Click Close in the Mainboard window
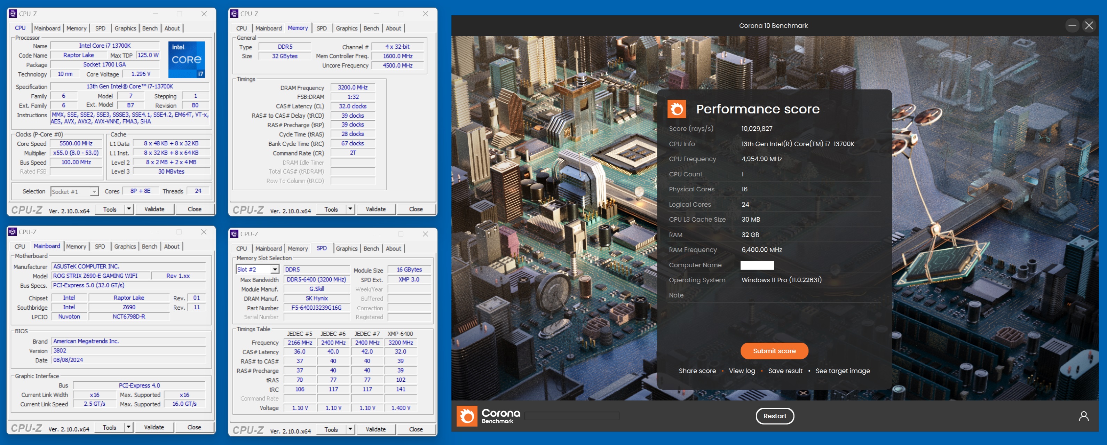Screen dimensions: 1107x445 click(x=194, y=427)
